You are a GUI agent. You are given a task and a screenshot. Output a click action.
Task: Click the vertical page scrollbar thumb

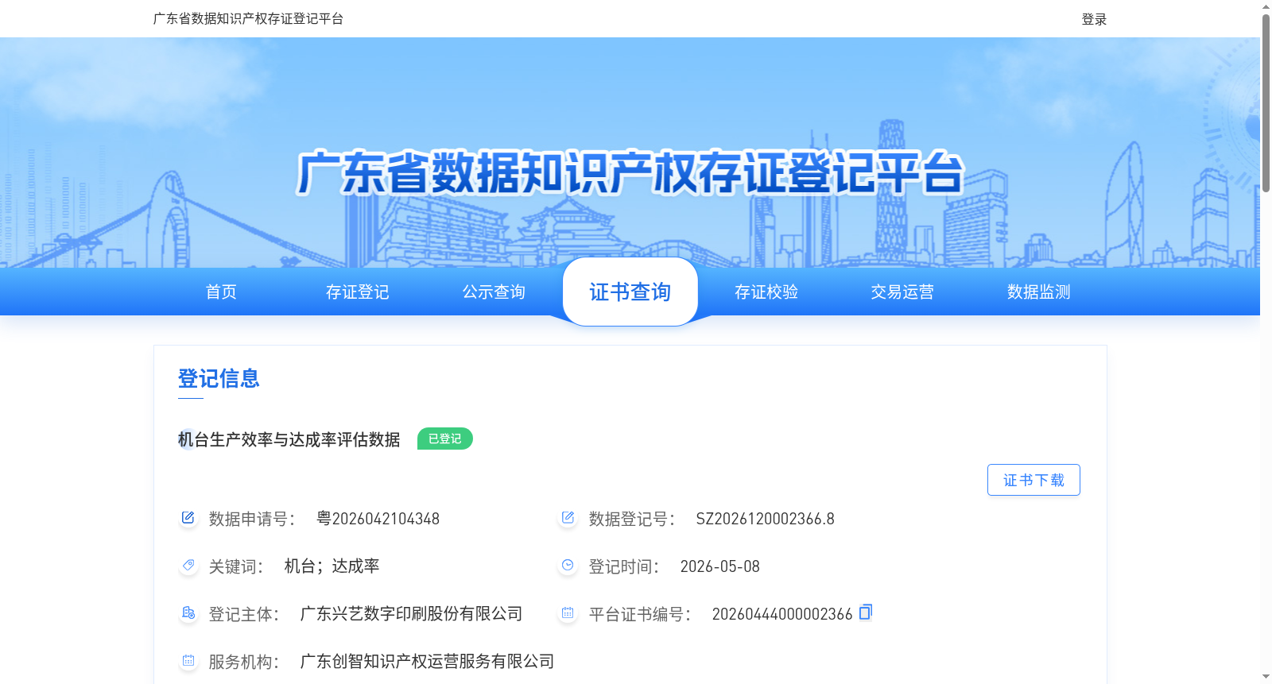point(1266,103)
